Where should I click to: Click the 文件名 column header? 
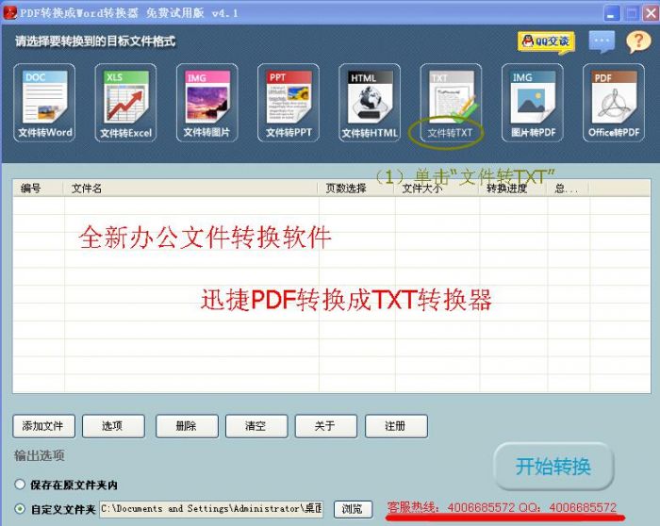click(190, 189)
